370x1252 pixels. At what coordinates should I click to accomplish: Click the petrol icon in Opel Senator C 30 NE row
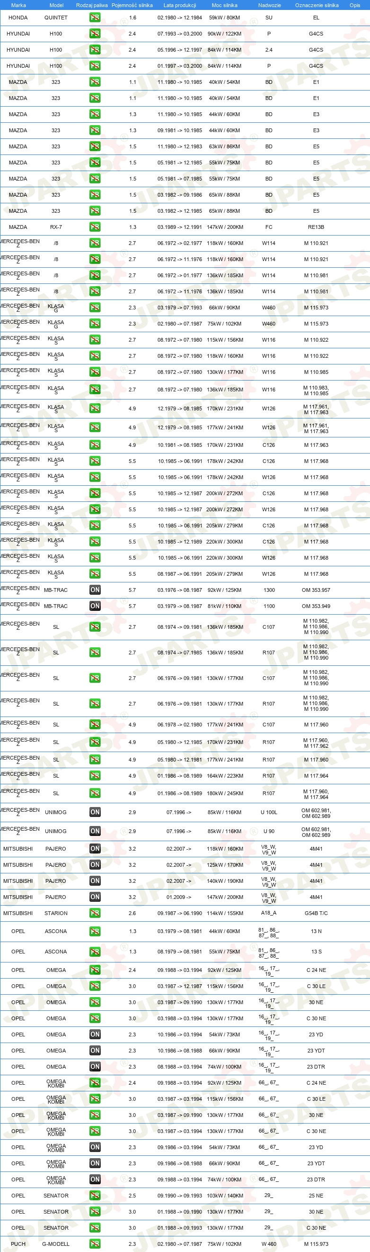95,1228
